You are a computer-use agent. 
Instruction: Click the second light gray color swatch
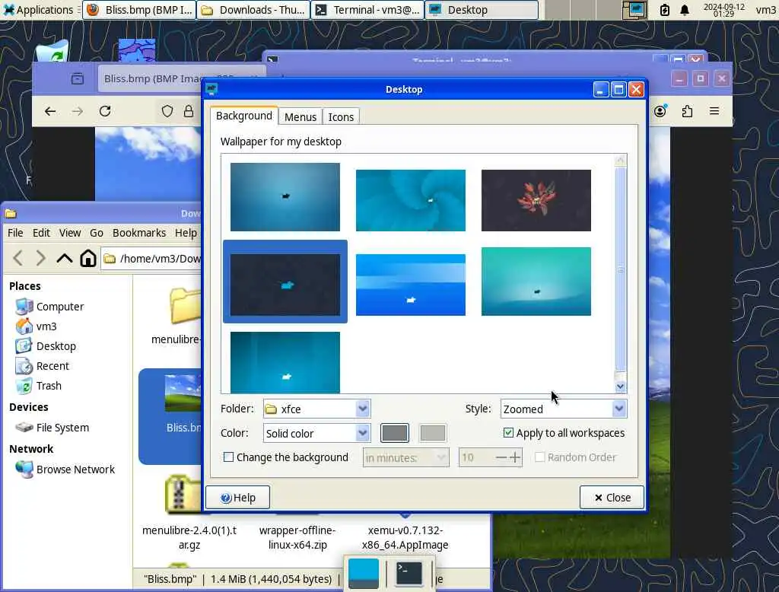433,433
